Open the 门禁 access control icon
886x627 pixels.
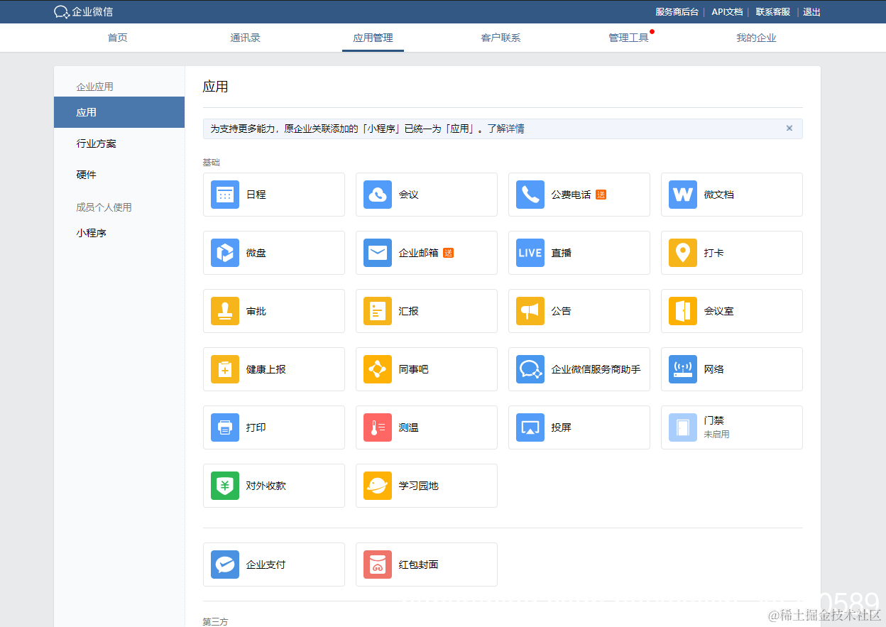pyautogui.click(x=683, y=427)
